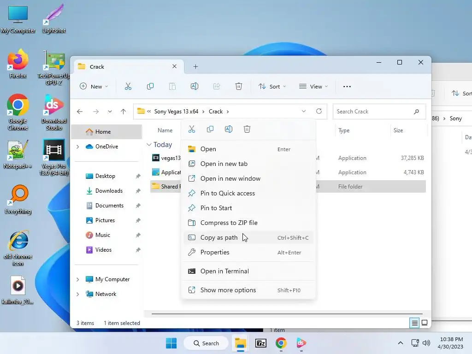Select Pin to Start
The width and height of the screenshot is (472, 354).
[248, 208]
